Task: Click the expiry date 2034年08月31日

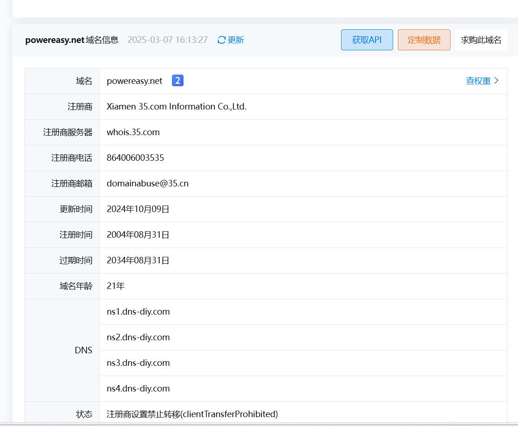Action: click(x=138, y=261)
